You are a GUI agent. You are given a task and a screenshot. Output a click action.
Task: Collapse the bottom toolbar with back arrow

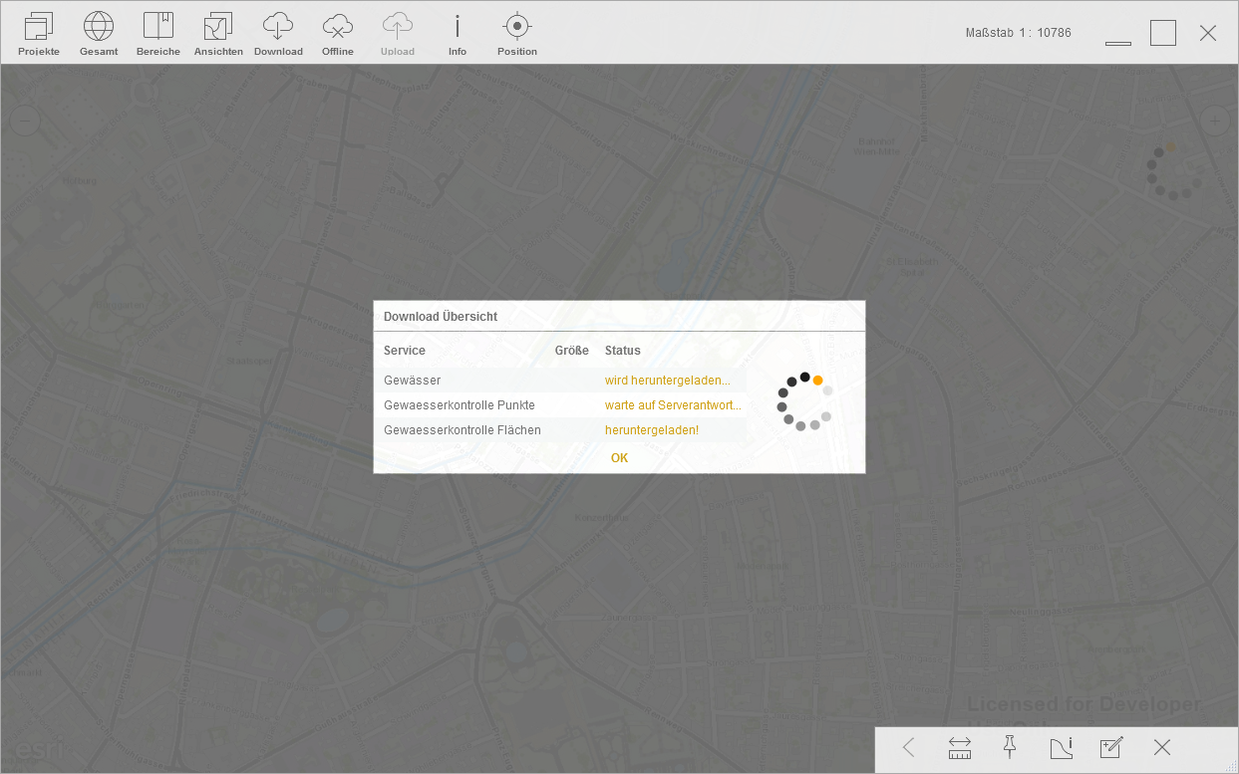908,748
